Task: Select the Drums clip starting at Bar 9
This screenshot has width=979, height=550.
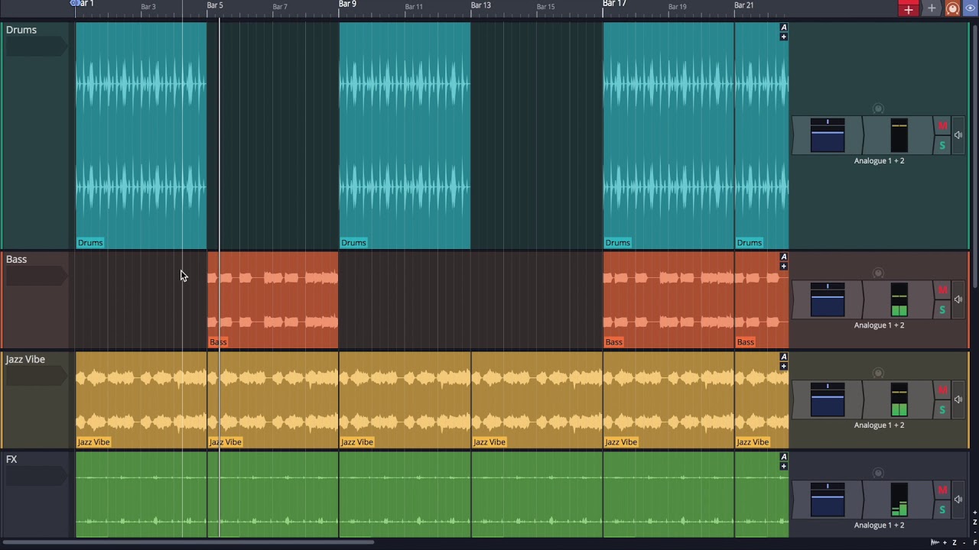Action: [x=405, y=135]
